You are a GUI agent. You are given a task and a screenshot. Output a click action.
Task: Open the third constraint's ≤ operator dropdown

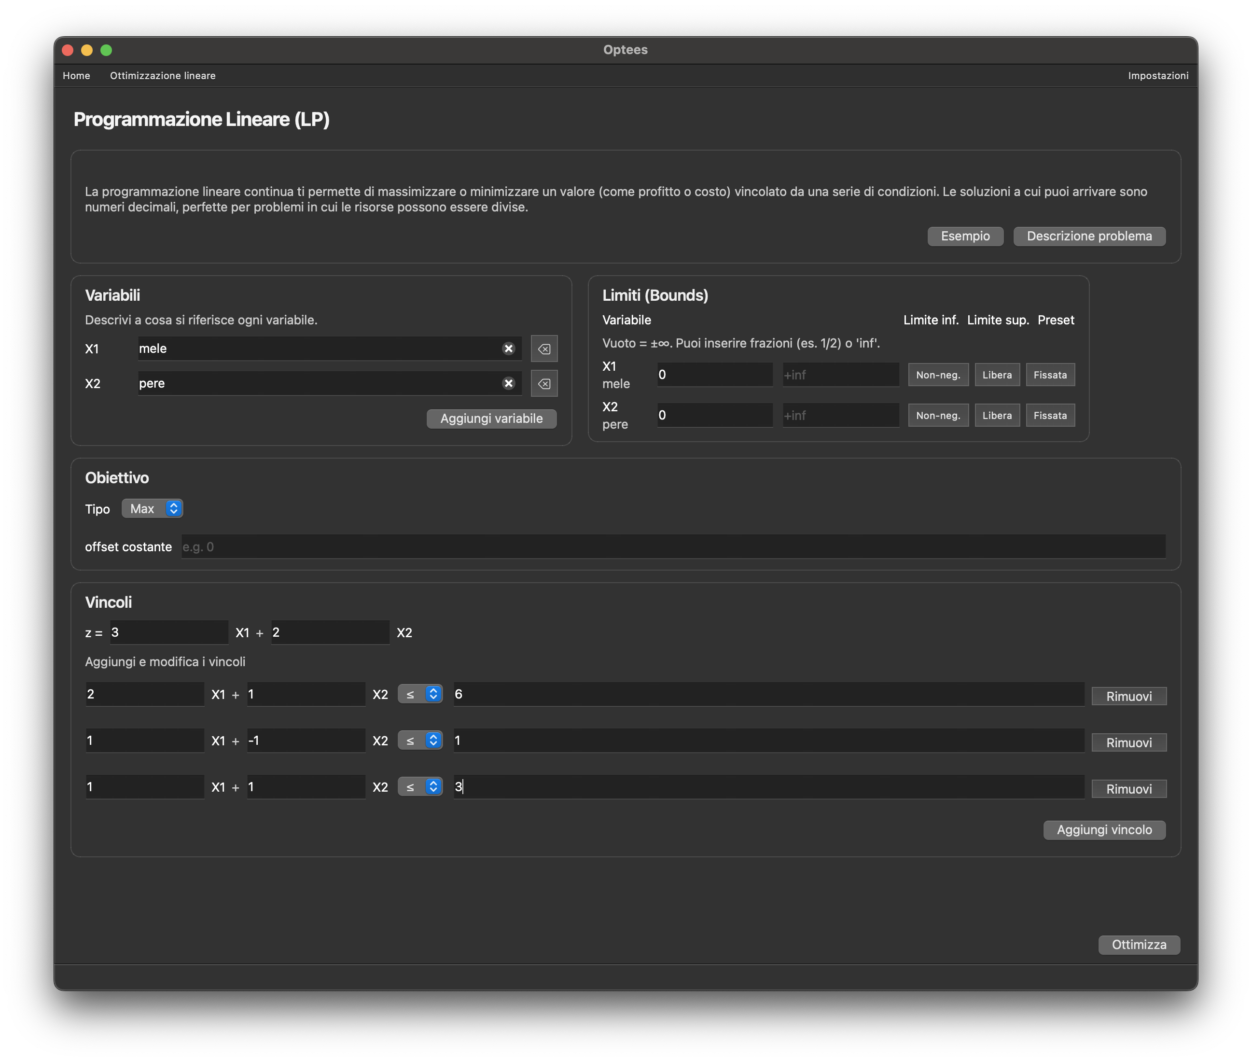[420, 787]
